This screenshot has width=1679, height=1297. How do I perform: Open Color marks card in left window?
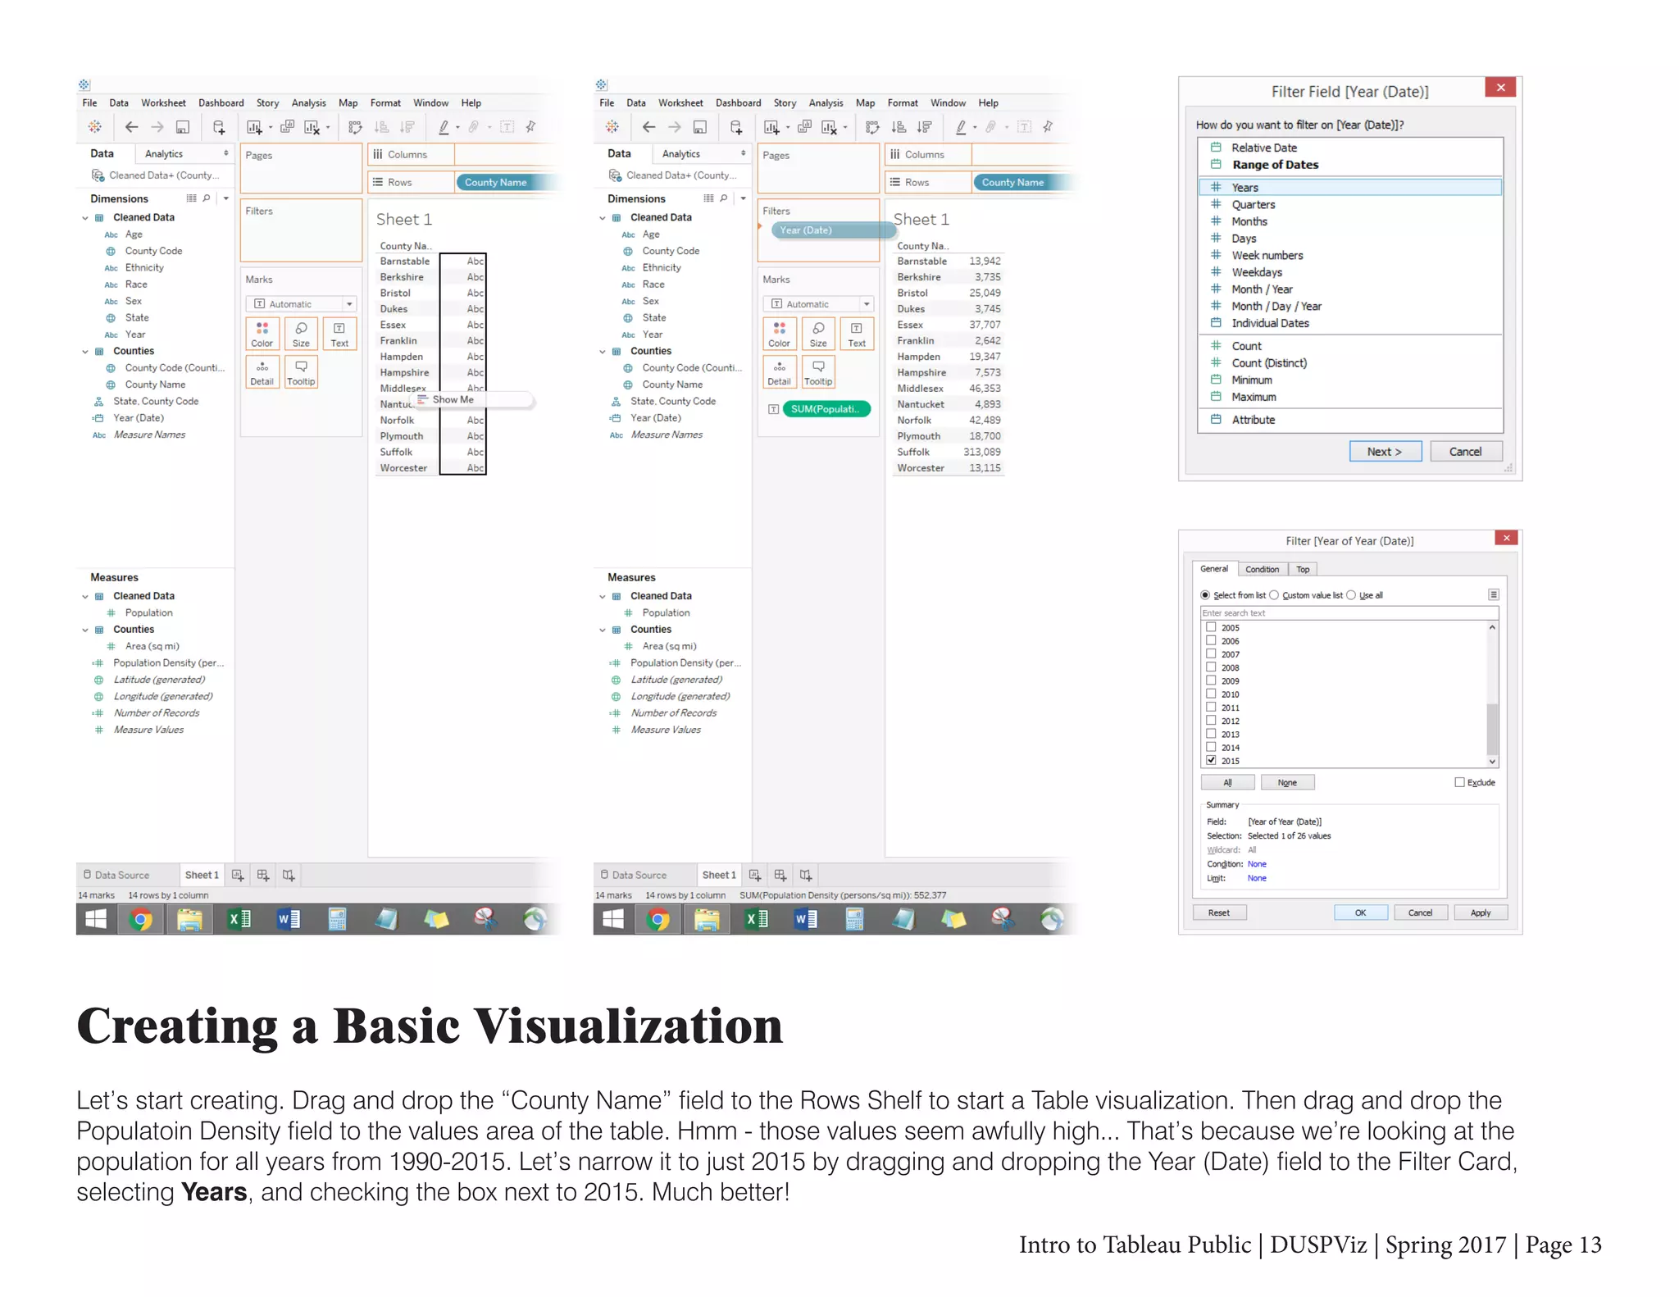pyautogui.click(x=262, y=334)
